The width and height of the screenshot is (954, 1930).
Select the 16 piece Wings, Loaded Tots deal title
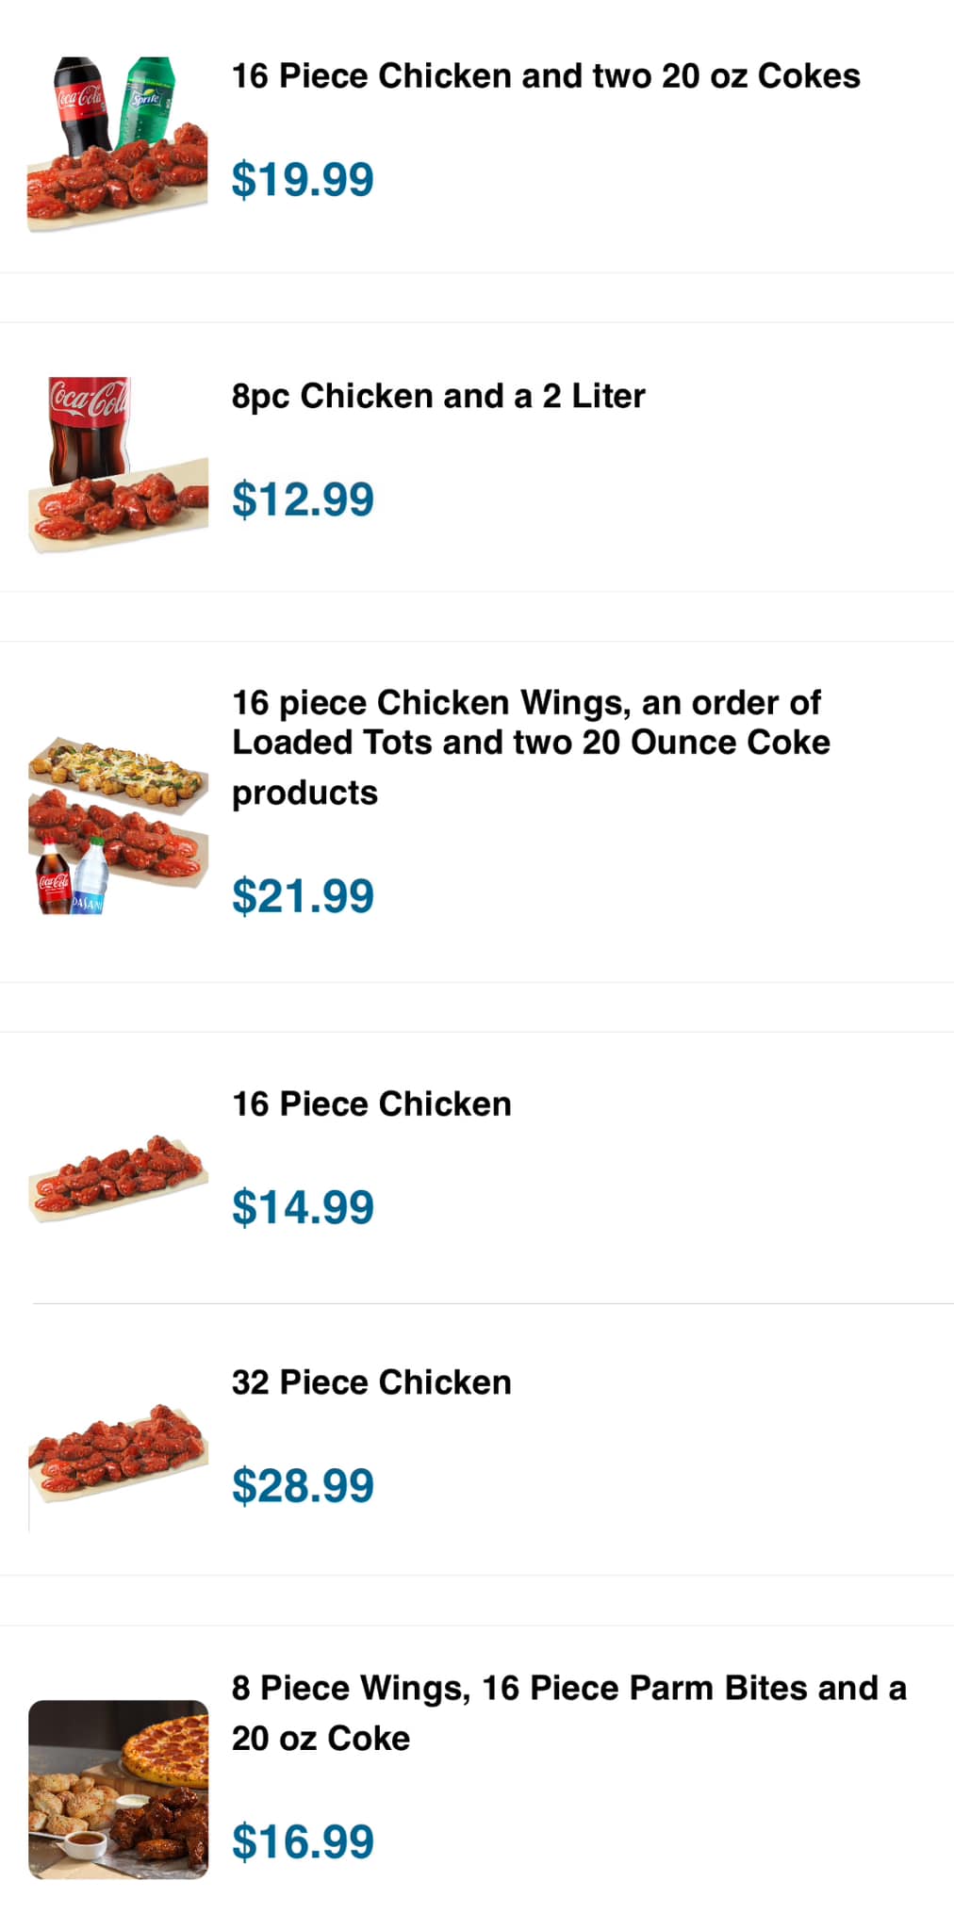pos(531,744)
